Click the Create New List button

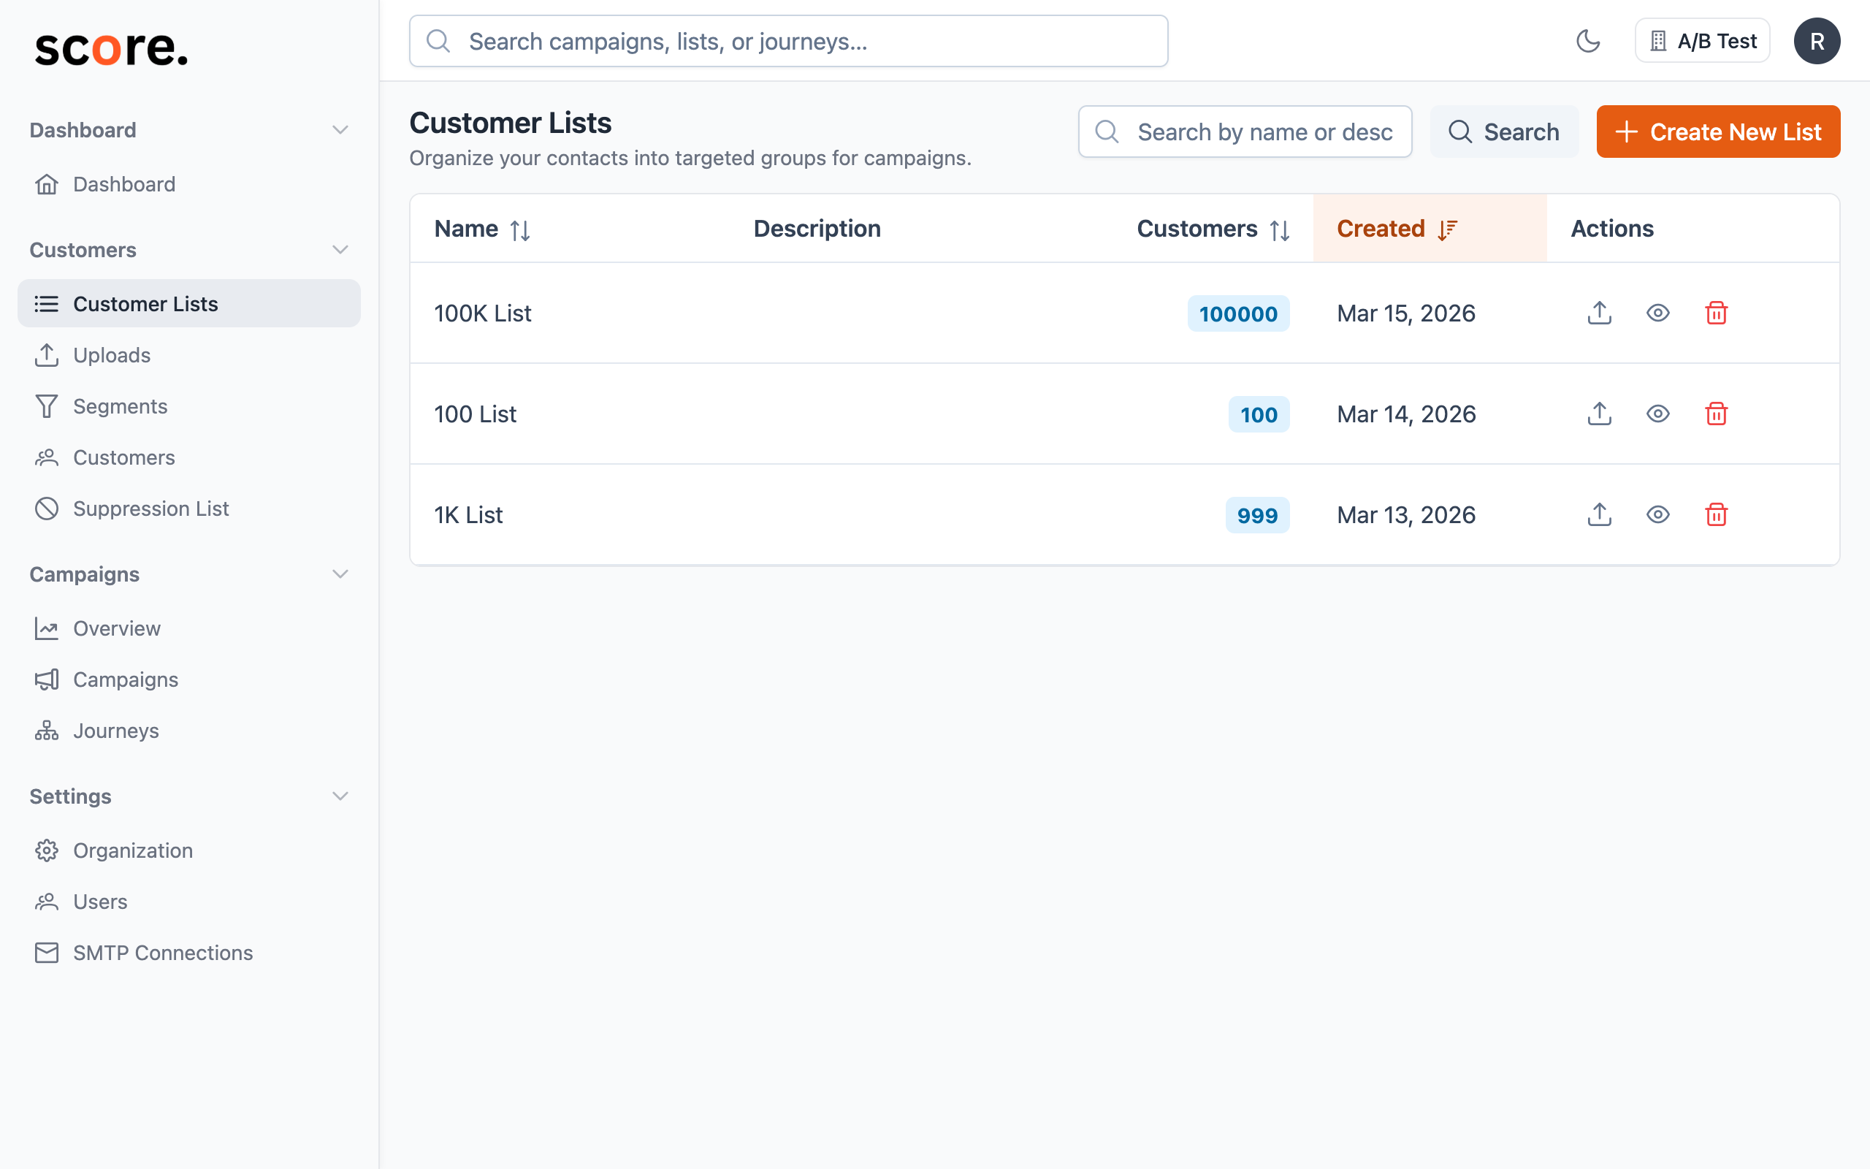[1718, 132]
